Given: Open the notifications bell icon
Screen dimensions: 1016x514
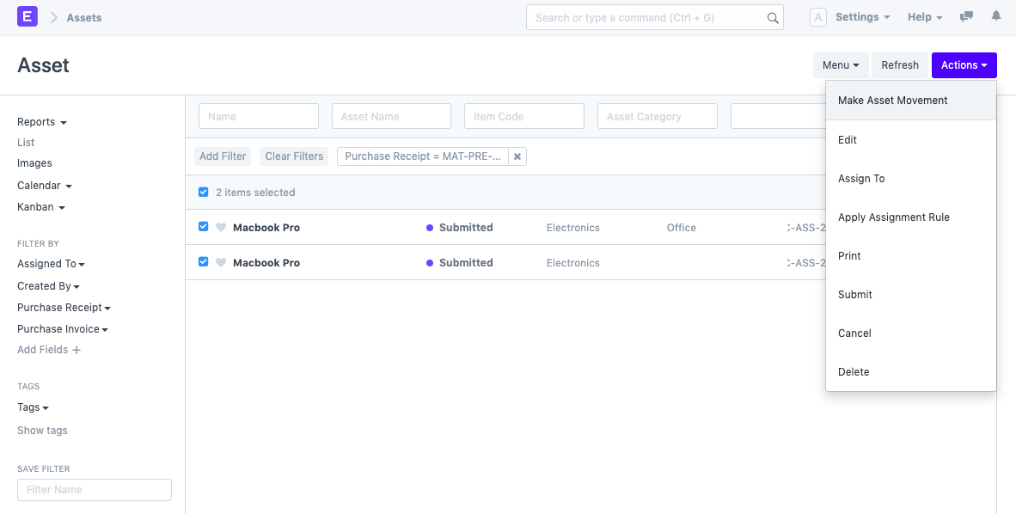Looking at the screenshot, I should [x=996, y=16].
